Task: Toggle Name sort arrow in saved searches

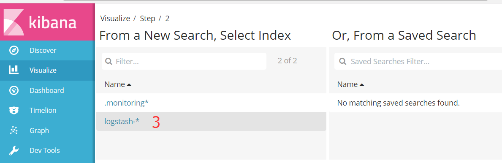Action: 362,84
